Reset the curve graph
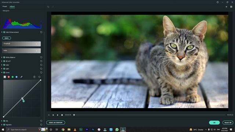The height and width of the screenshot is (132, 235). (39, 77)
